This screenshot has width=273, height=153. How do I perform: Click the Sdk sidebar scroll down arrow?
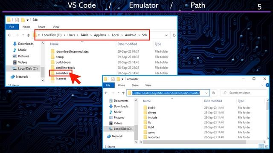tap(43, 80)
